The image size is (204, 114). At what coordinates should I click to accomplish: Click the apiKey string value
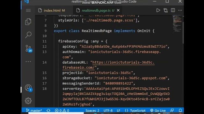(x=123, y=47)
